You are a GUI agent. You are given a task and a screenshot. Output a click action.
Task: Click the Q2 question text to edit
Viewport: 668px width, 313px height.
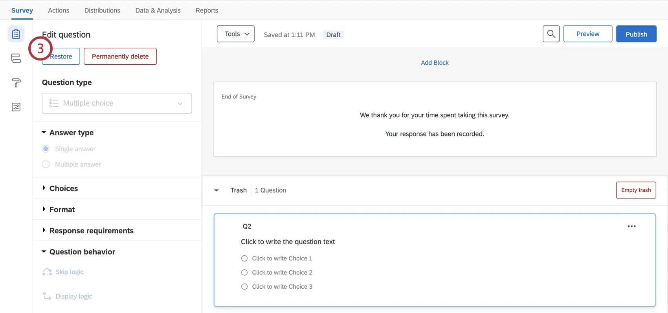pos(288,242)
